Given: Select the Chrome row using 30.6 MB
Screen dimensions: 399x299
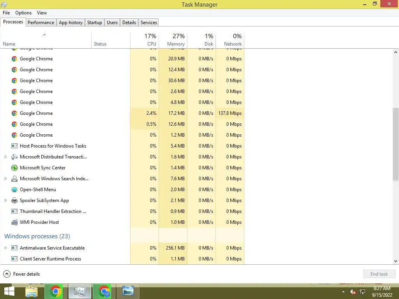Looking at the screenshot, I should click(x=122, y=81).
